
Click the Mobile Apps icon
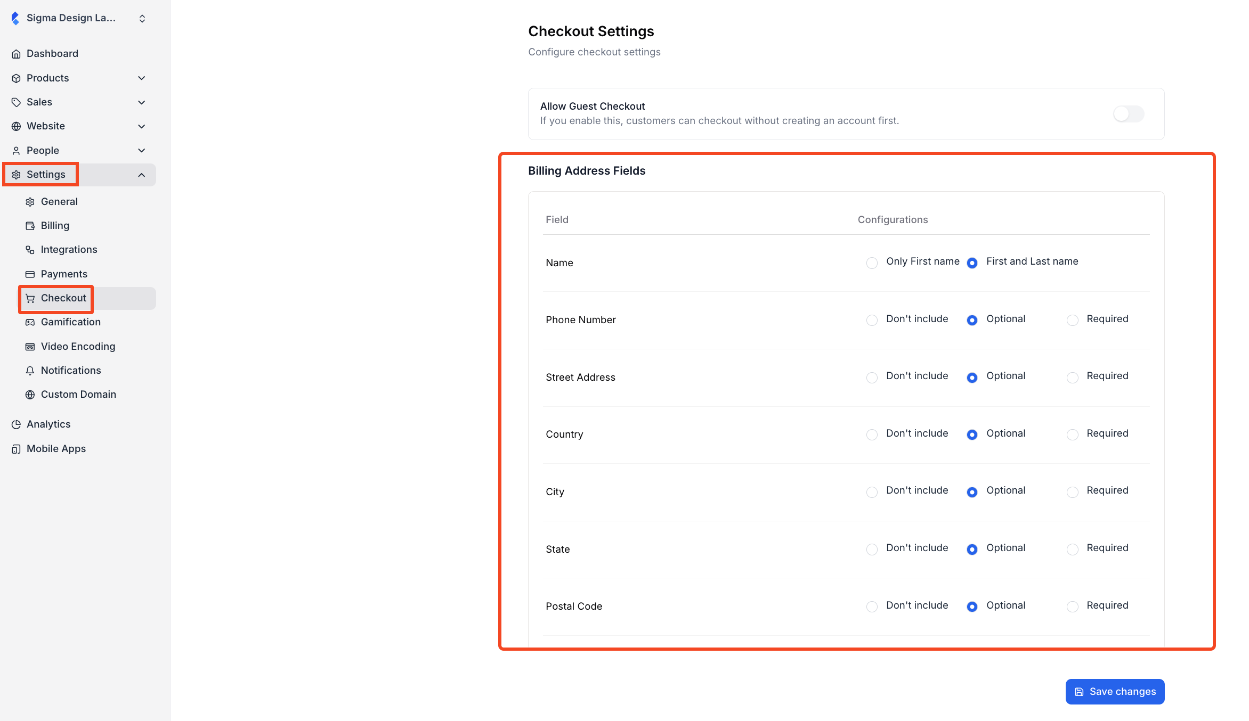(16, 449)
